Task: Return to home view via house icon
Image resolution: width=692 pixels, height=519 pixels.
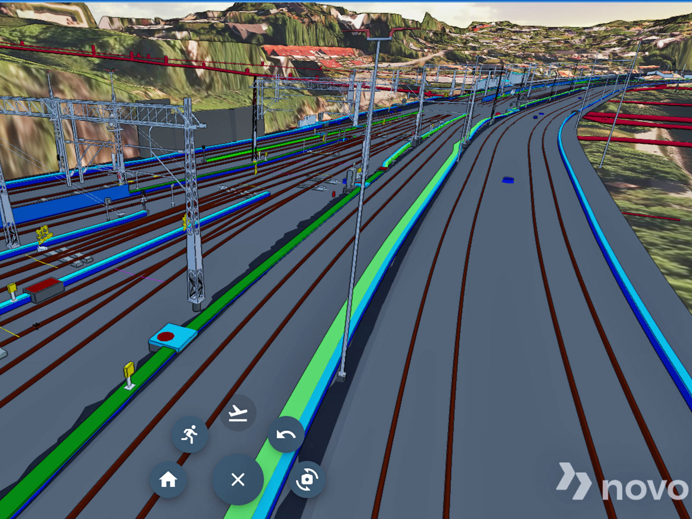Action: (x=168, y=479)
